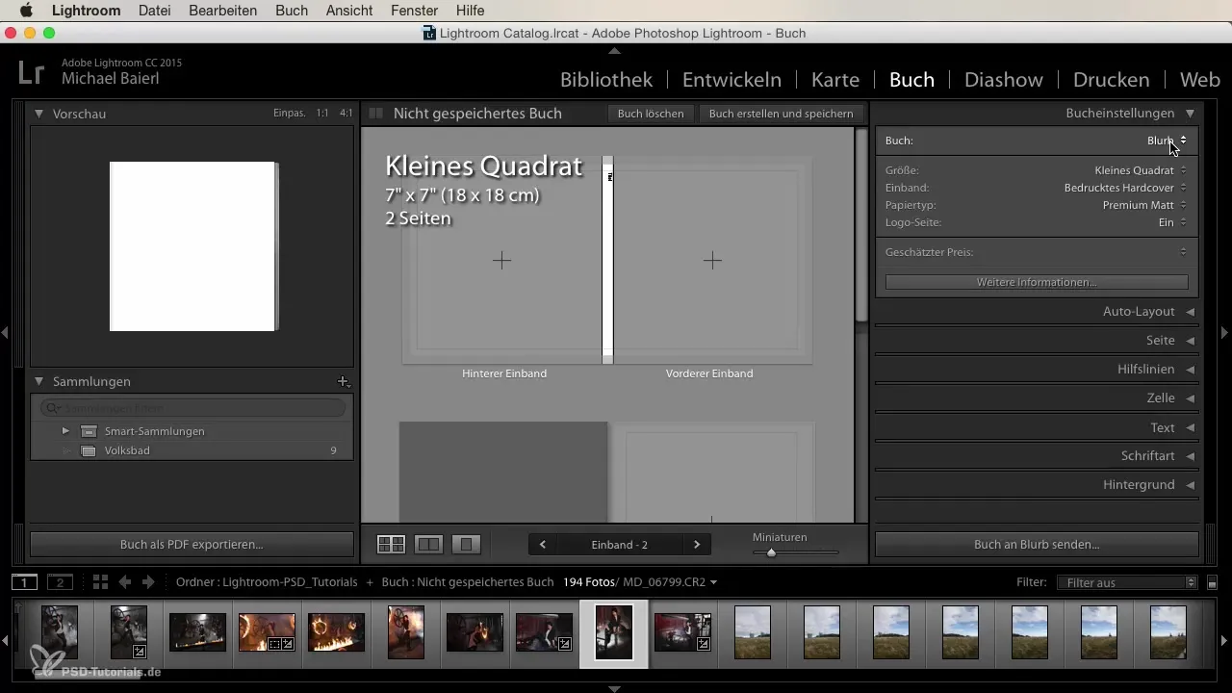Set preview zoom to Einpas.
Image resolution: width=1232 pixels, height=693 pixels.
289,114
